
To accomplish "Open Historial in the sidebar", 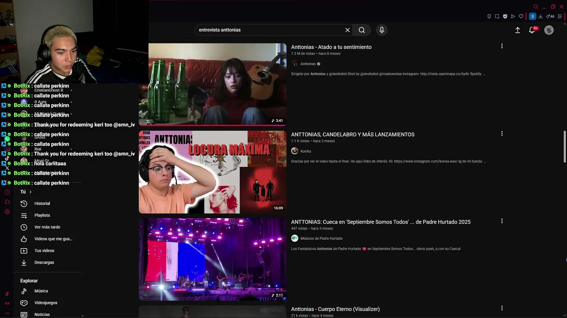I will pyautogui.click(x=42, y=204).
